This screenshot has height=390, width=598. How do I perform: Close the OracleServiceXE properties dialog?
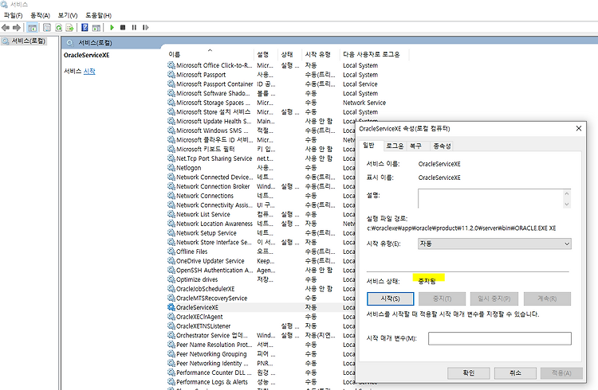pyautogui.click(x=579, y=128)
